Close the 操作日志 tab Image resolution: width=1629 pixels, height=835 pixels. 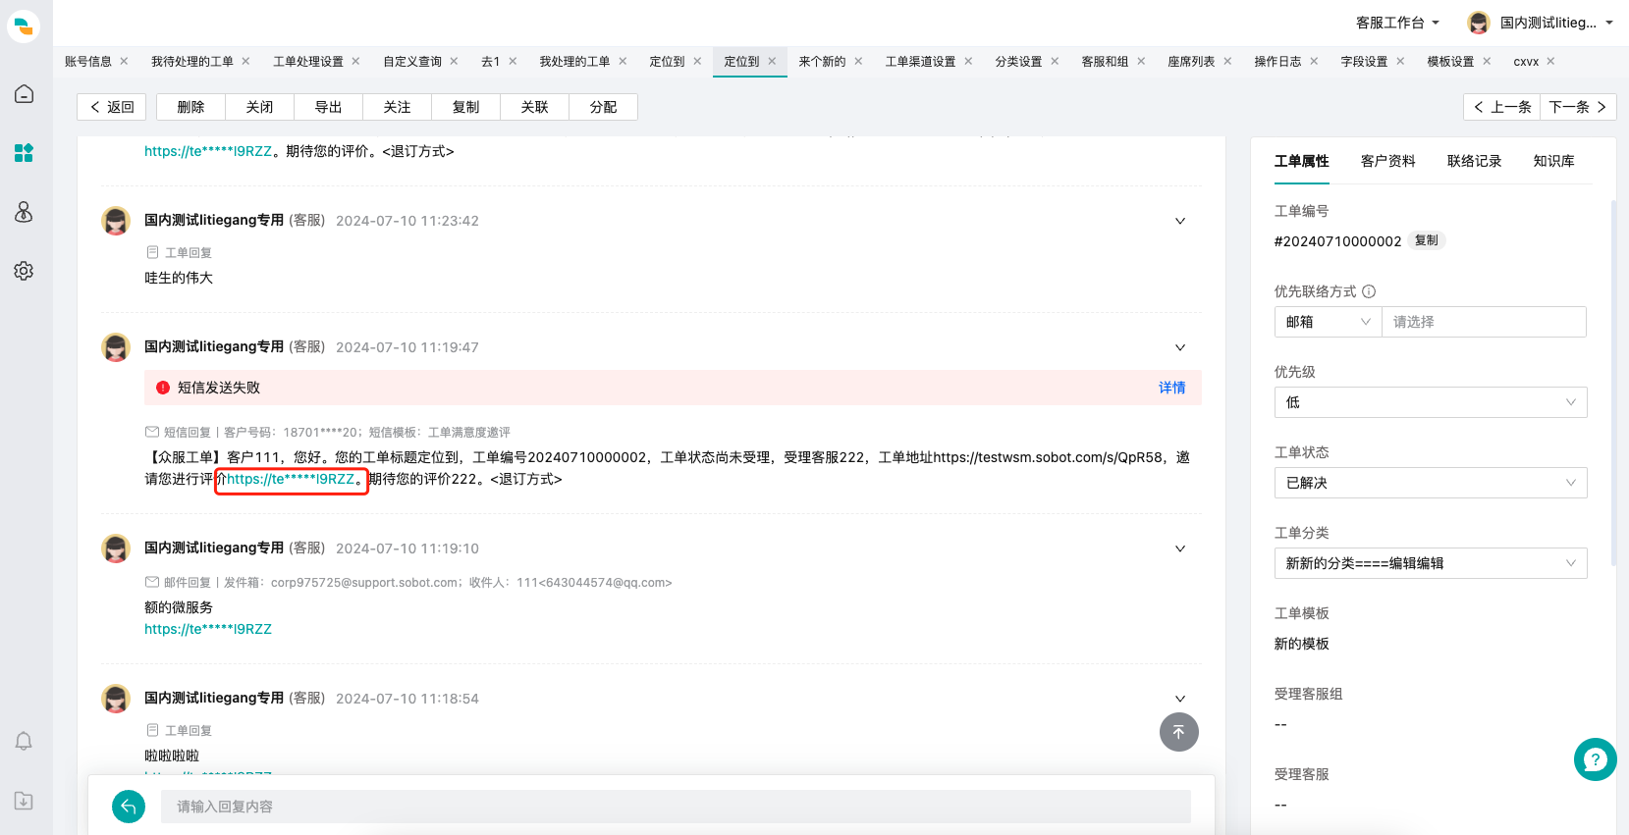point(1314,61)
